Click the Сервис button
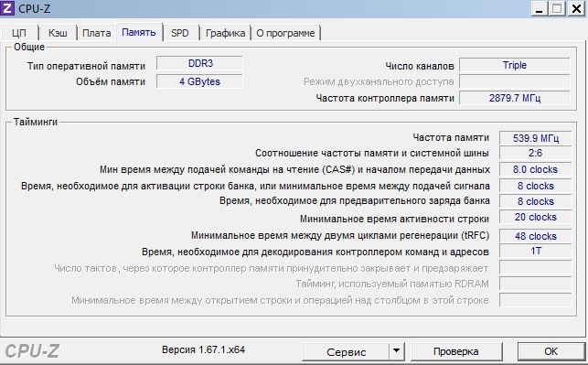 346,352
